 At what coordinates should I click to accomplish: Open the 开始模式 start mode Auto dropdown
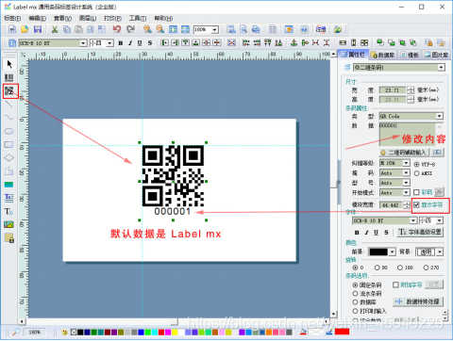coord(406,192)
